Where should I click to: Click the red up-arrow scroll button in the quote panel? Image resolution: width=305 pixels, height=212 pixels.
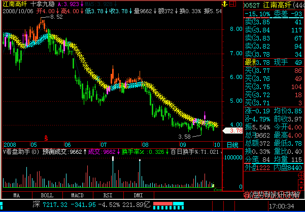(301, 182)
